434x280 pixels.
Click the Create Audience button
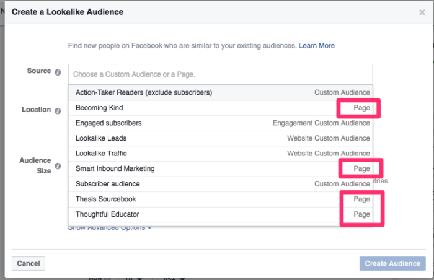pyautogui.click(x=392, y=263)
